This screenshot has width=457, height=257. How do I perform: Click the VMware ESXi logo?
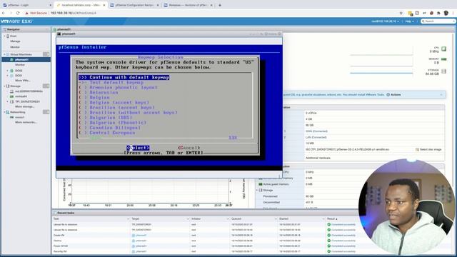click(16, 21)
